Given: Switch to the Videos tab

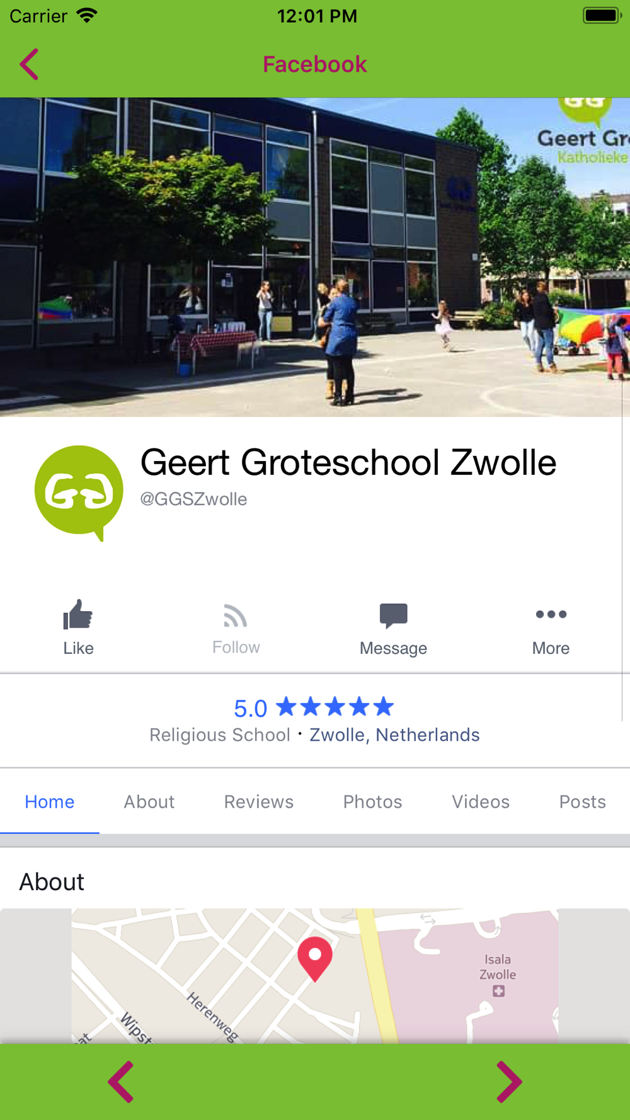Looking at the screenshot, I should tap(481, 801).
